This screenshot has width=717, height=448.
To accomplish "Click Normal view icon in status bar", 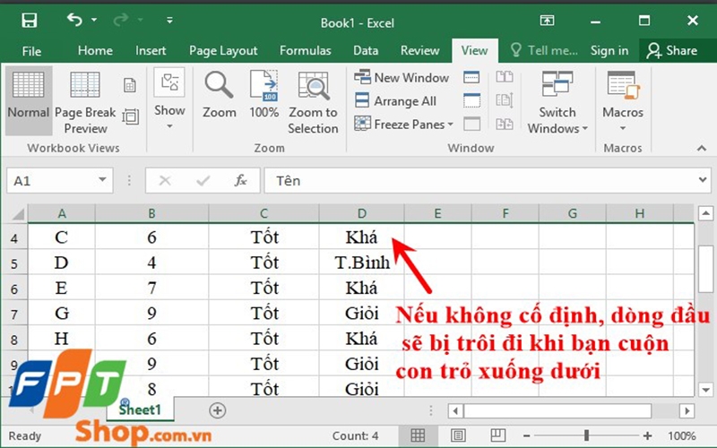I will click(418, 435).
